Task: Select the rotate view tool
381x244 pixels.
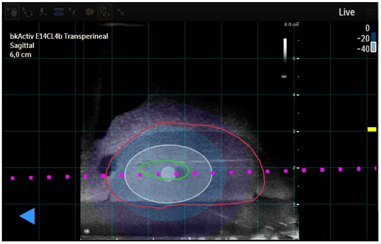Action: (27, 12)
